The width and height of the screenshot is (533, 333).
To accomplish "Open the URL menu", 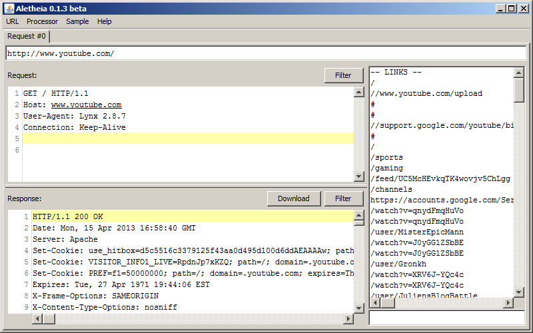I will 12,21.
